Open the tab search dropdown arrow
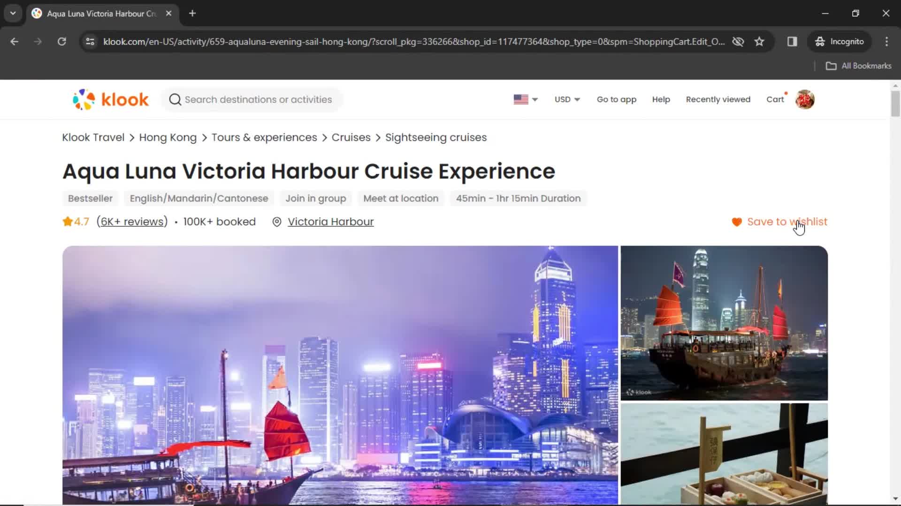This screenshot has width=901, height=506. [13, 14]
